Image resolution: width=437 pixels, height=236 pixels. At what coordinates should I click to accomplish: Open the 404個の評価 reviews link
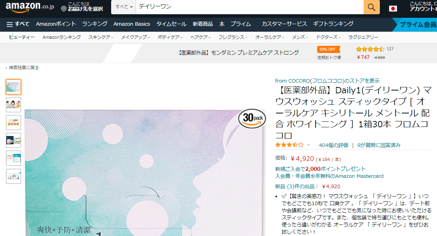click(333, 145)
